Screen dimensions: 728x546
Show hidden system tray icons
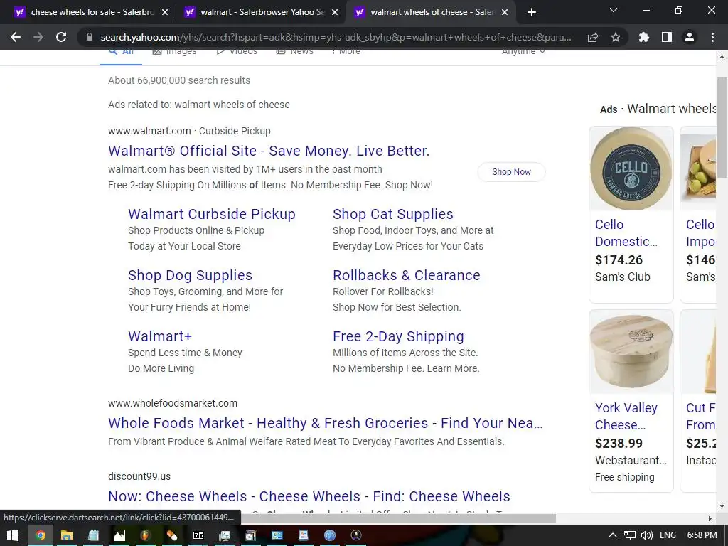click(613, 535)
